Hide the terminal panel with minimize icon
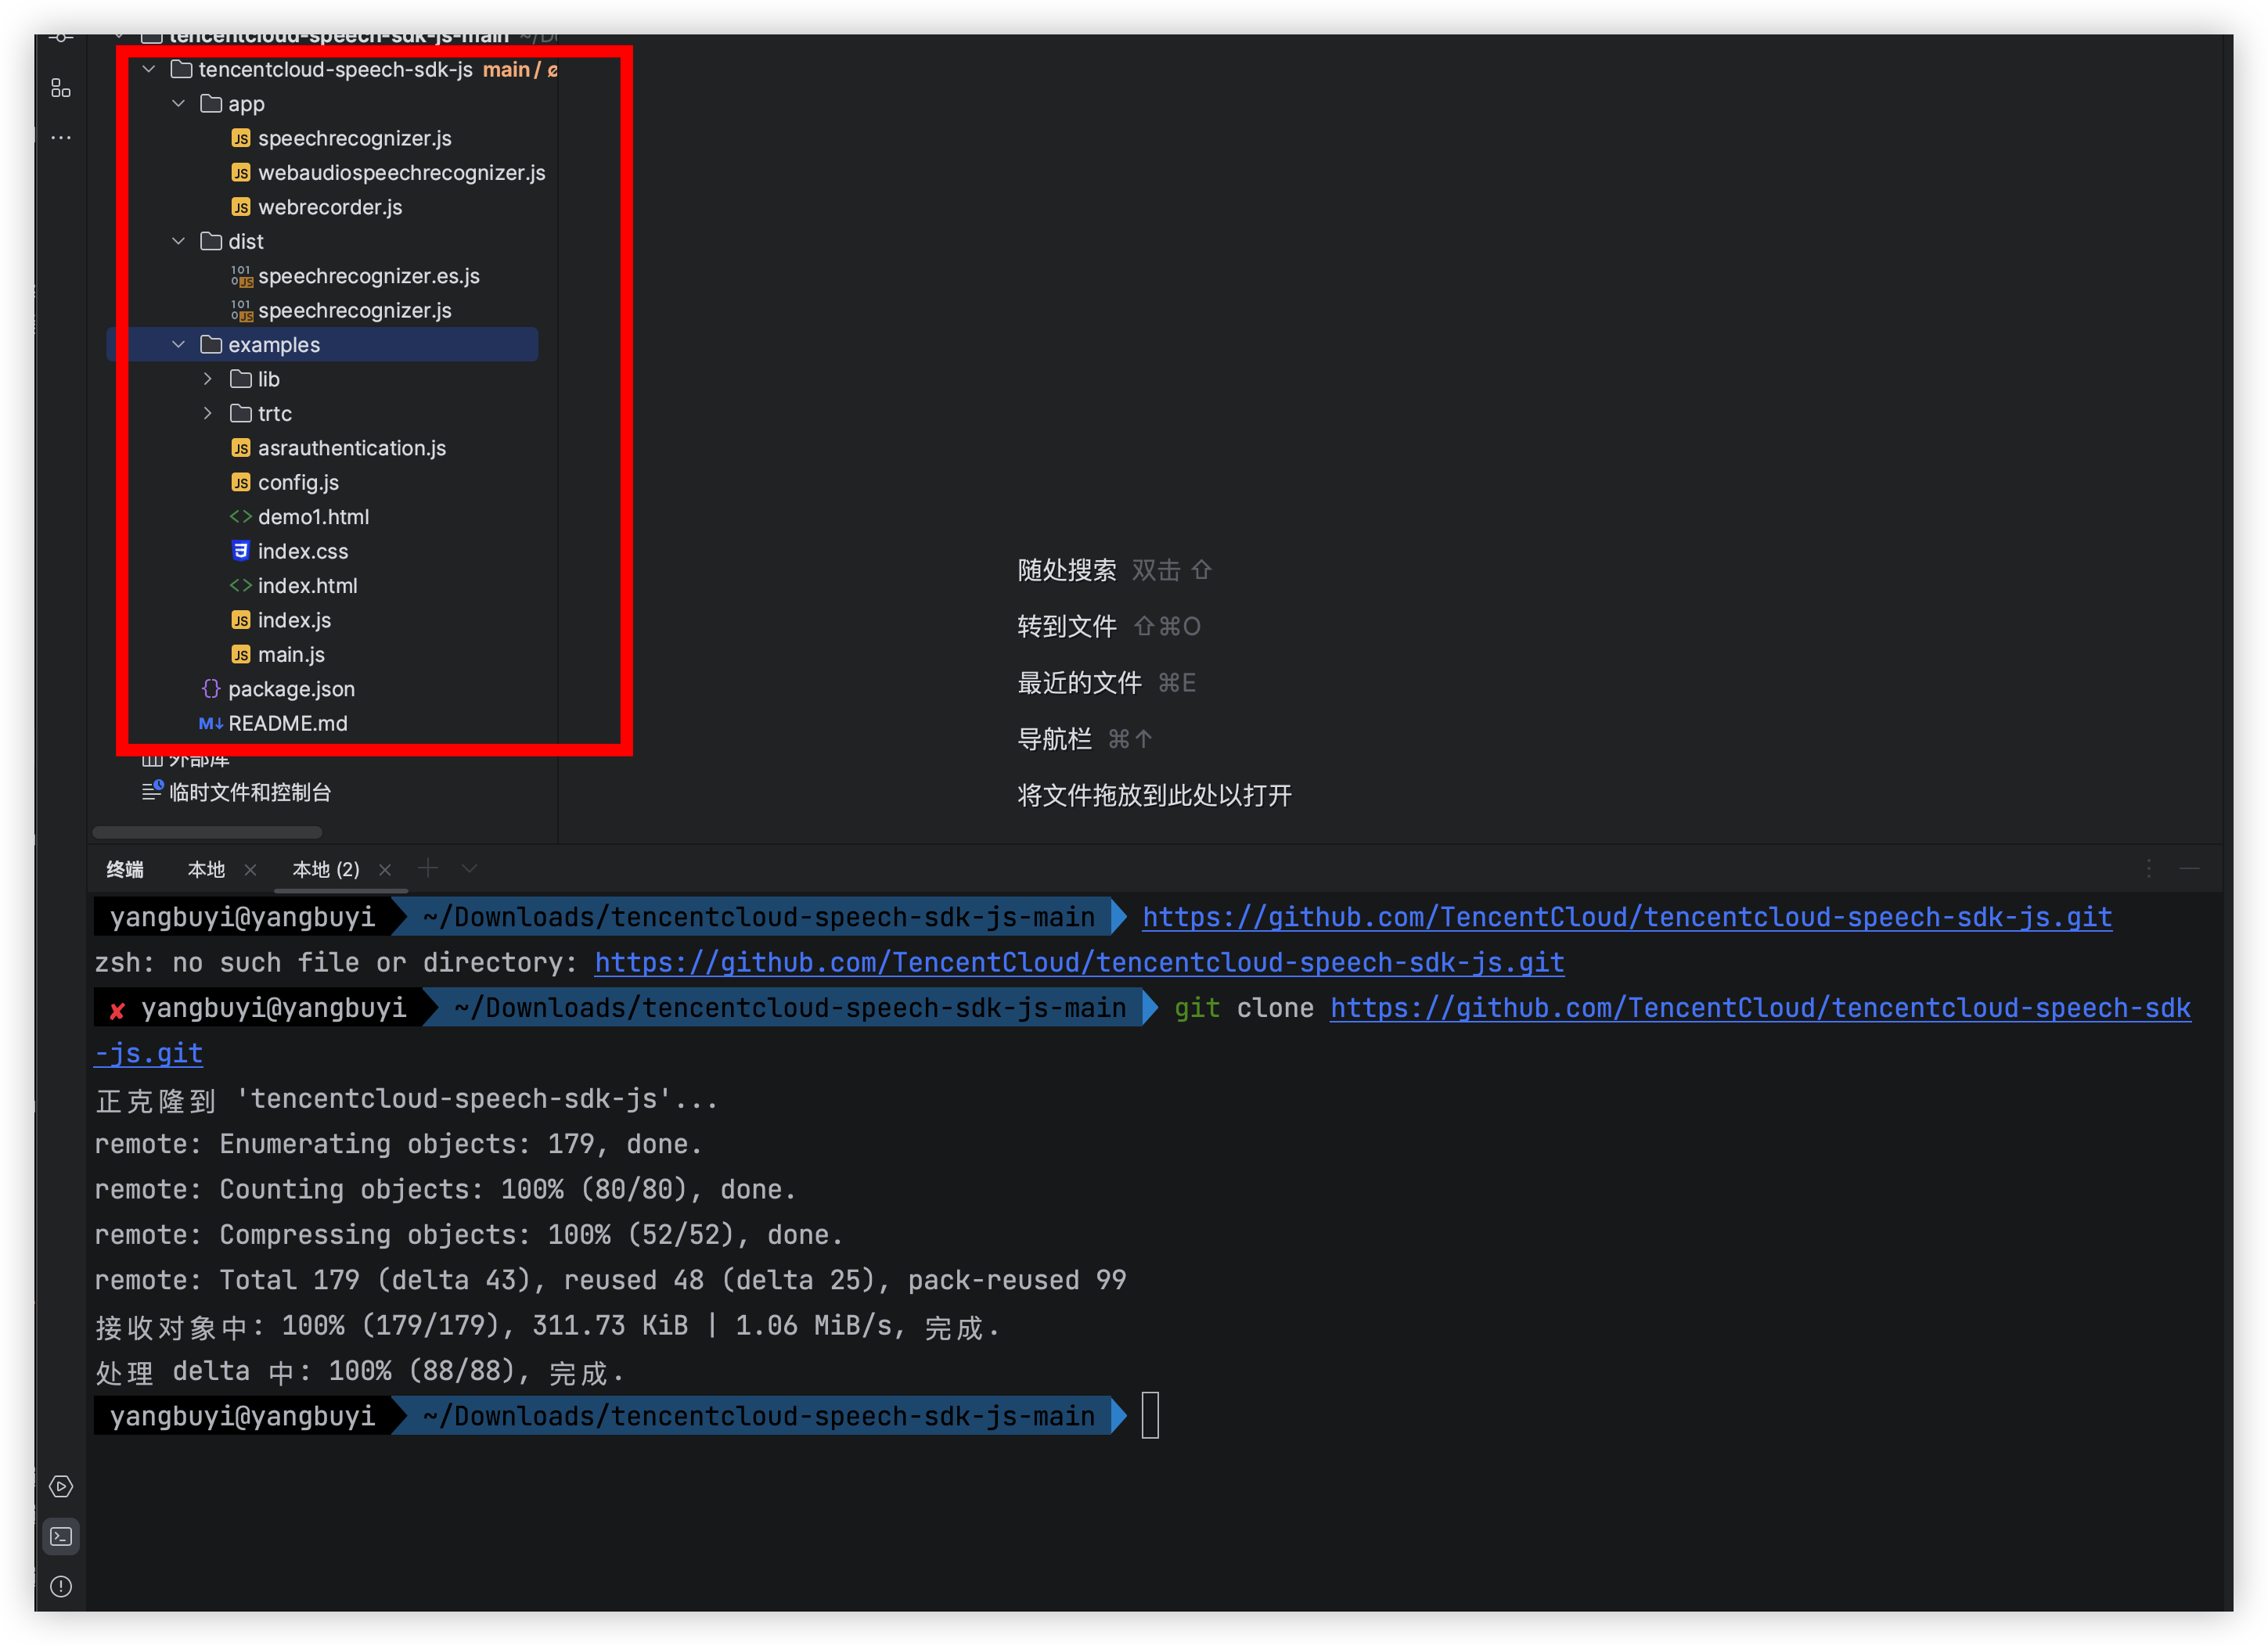The height and width of the screenshot is (1646, 2268). 2190,868
